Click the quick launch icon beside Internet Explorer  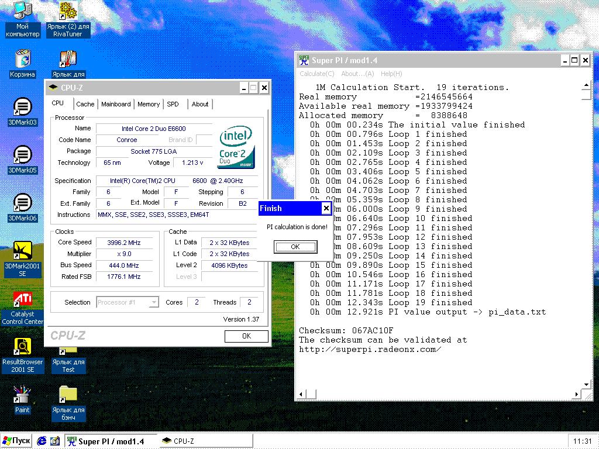[55, 441]
